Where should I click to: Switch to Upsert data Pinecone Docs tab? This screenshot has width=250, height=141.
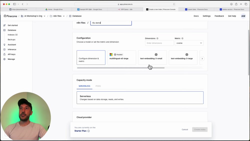coord(196,10)
